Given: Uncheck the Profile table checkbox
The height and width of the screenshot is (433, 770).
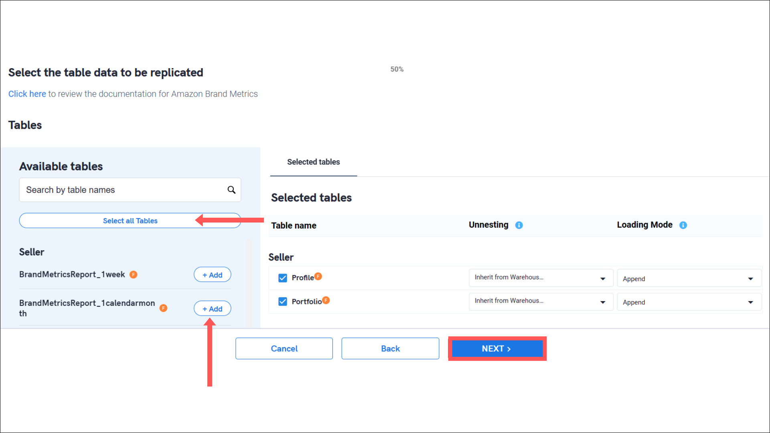Looking at the screenshot, I should (283, 278).
